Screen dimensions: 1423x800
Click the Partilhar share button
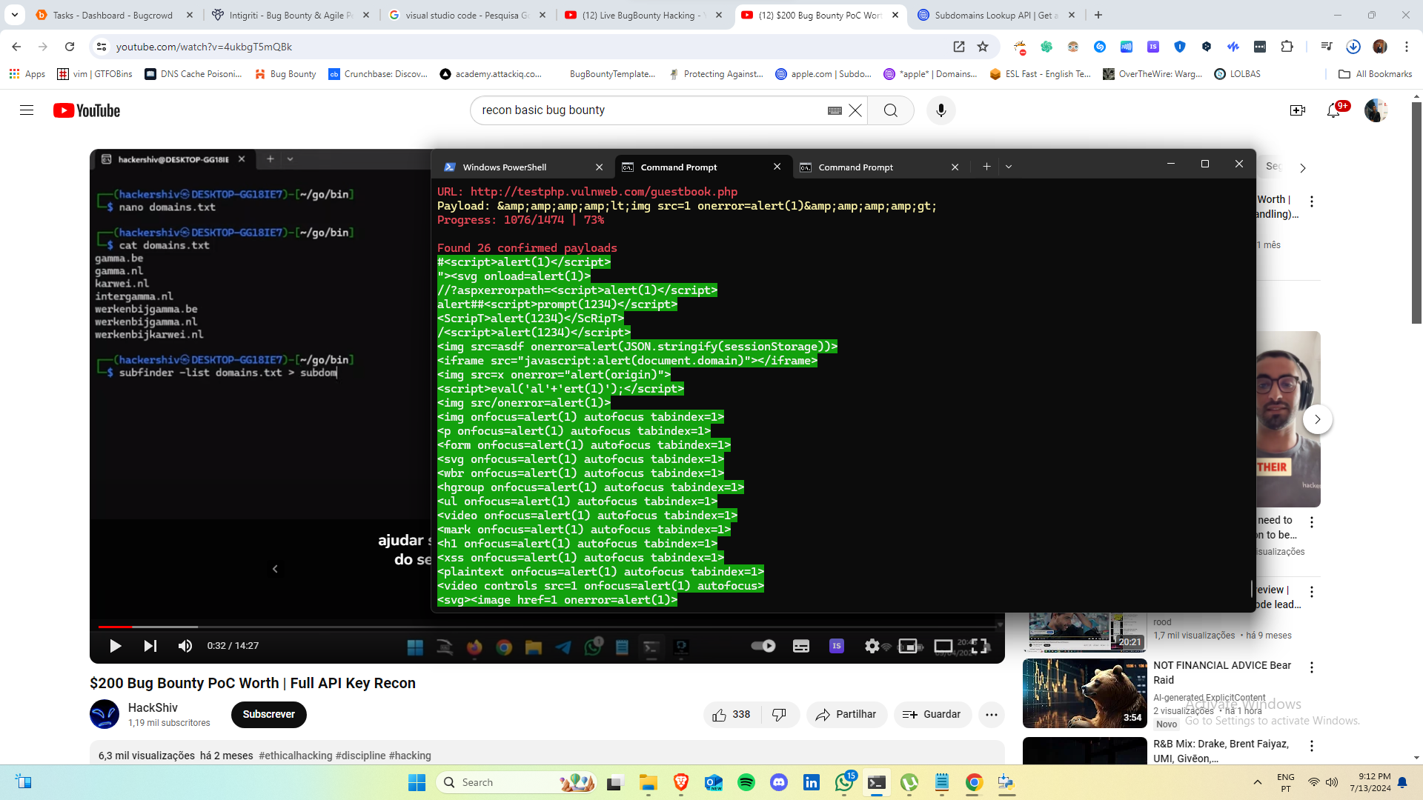(x=846, y=714)
